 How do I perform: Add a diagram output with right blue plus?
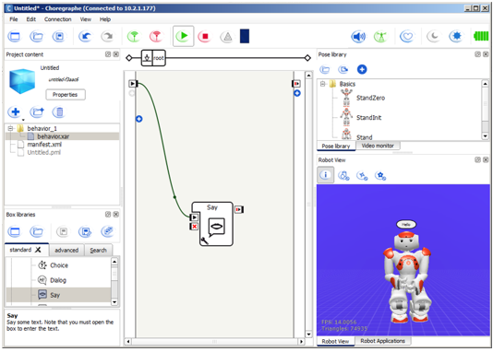click(x=297, y=93)
